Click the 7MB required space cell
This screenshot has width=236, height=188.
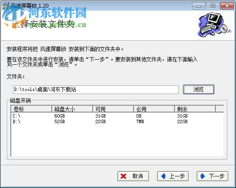coord(140,121)
